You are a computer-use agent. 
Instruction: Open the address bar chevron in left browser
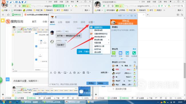coord(72,6)
